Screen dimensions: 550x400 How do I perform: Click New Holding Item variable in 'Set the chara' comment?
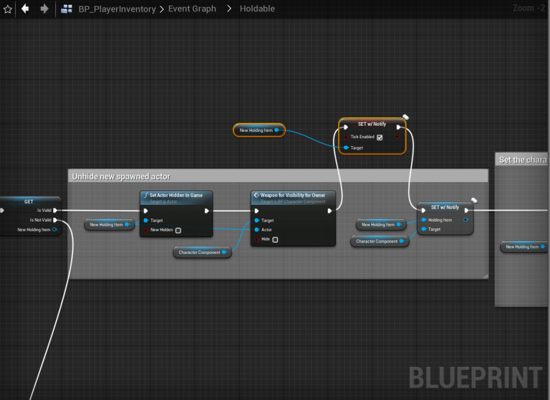pos(524,247)
